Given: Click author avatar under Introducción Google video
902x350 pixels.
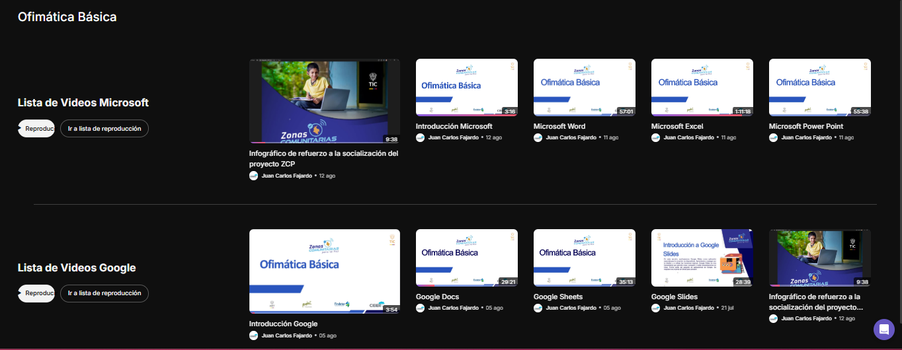Looking at the screenshot, I should 253,335.
